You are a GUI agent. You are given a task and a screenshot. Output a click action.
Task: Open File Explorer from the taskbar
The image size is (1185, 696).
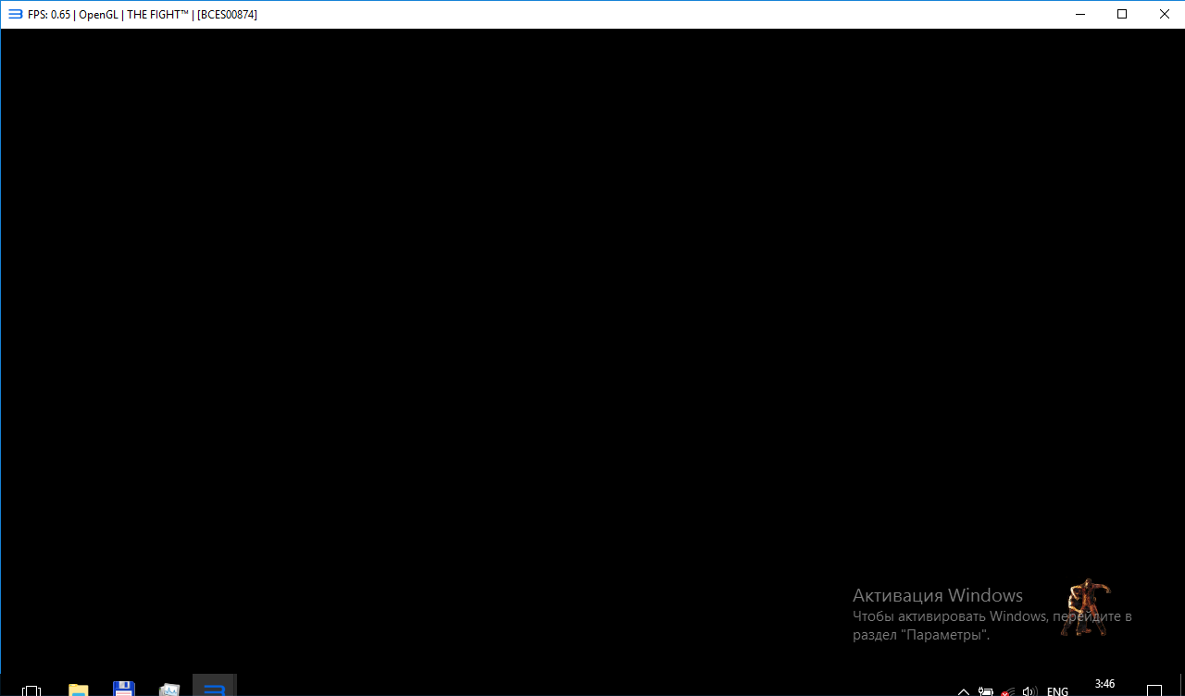tap(79, 690)
